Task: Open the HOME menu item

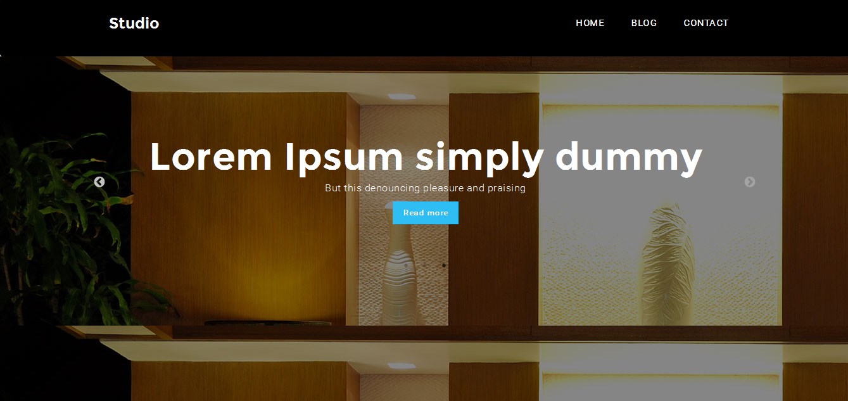Action: pos(590,23)
